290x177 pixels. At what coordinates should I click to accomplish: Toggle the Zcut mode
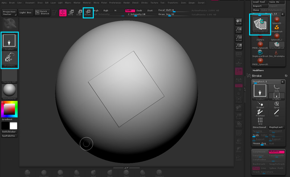150,10
